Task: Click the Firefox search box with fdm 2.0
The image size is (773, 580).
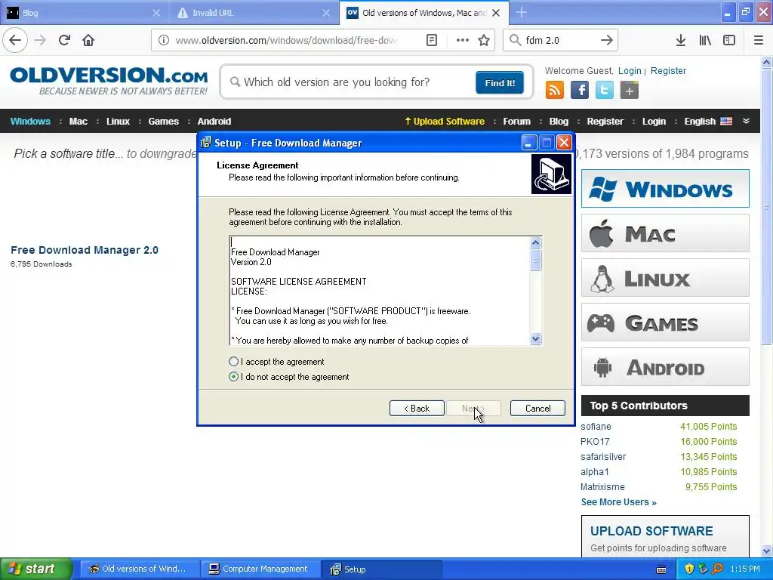Action: click(x=560, y=40)
